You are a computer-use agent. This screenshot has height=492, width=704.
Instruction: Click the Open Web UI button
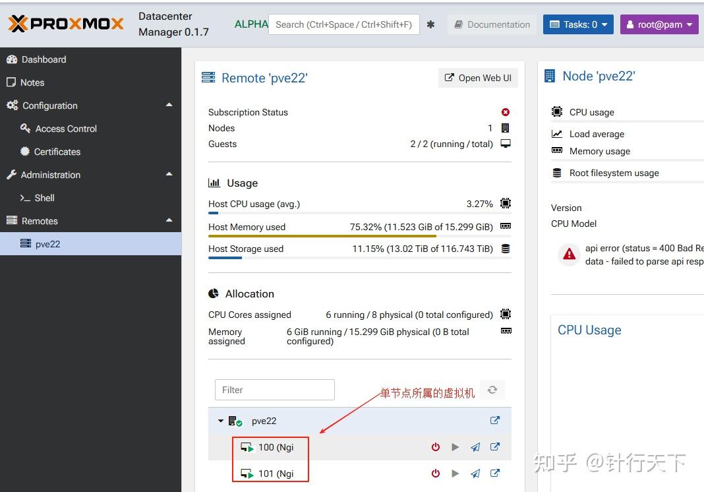(x=477, y=78)
